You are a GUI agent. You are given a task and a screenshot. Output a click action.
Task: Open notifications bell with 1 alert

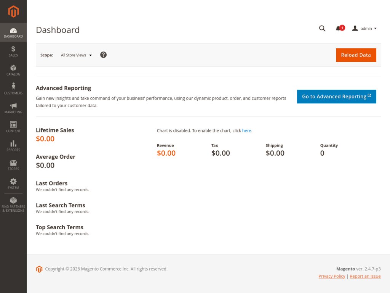340,28
